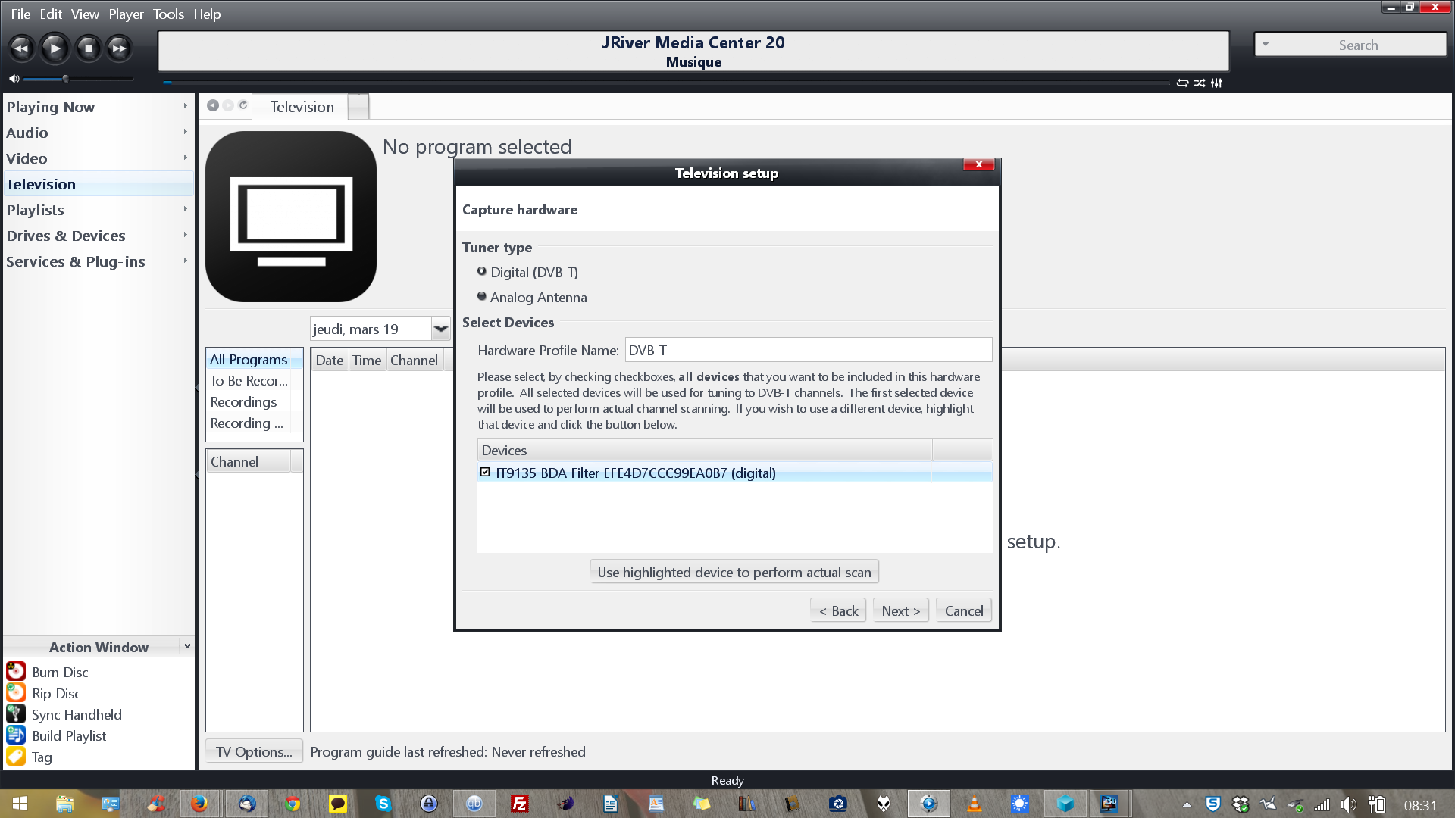Open Firefox from the taskbar

pos(199,804)
